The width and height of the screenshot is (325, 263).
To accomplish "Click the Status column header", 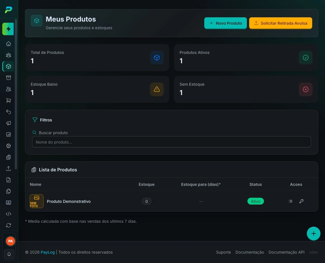I will point(256,184).
